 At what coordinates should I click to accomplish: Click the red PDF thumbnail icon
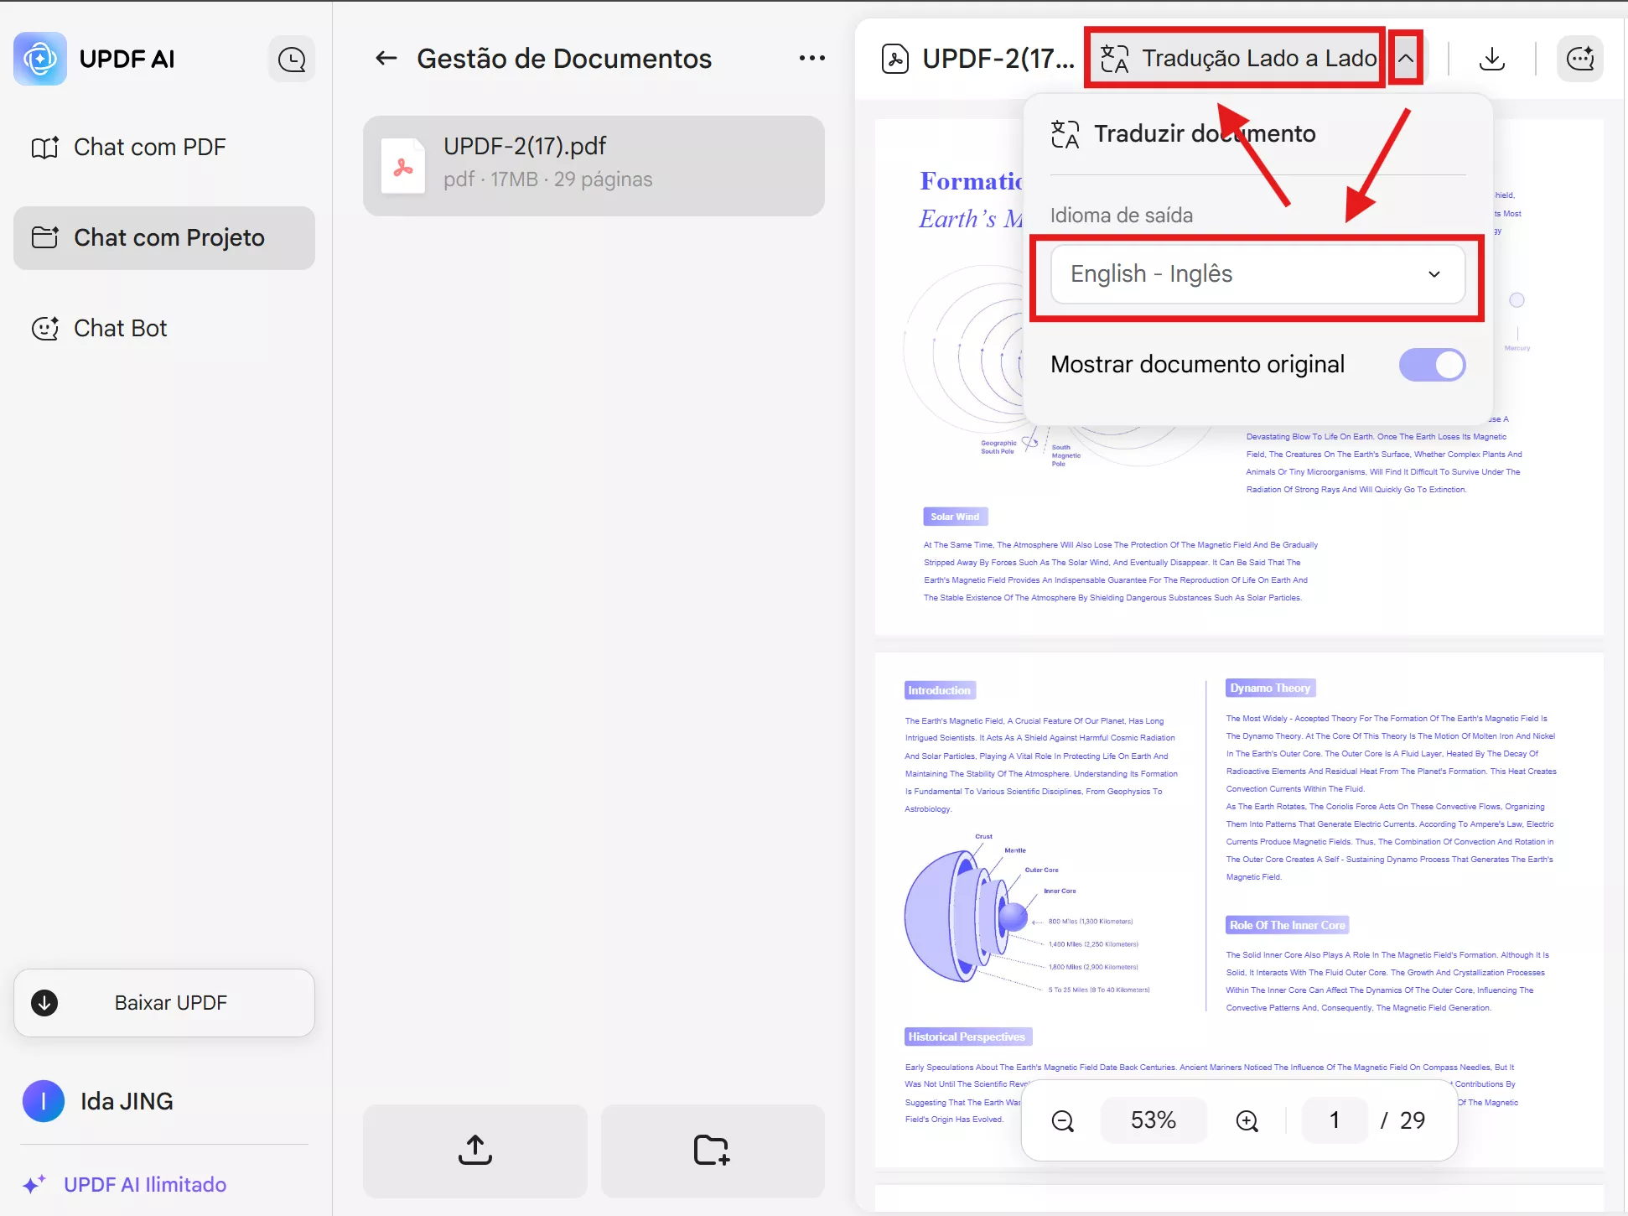pos(403,166)
